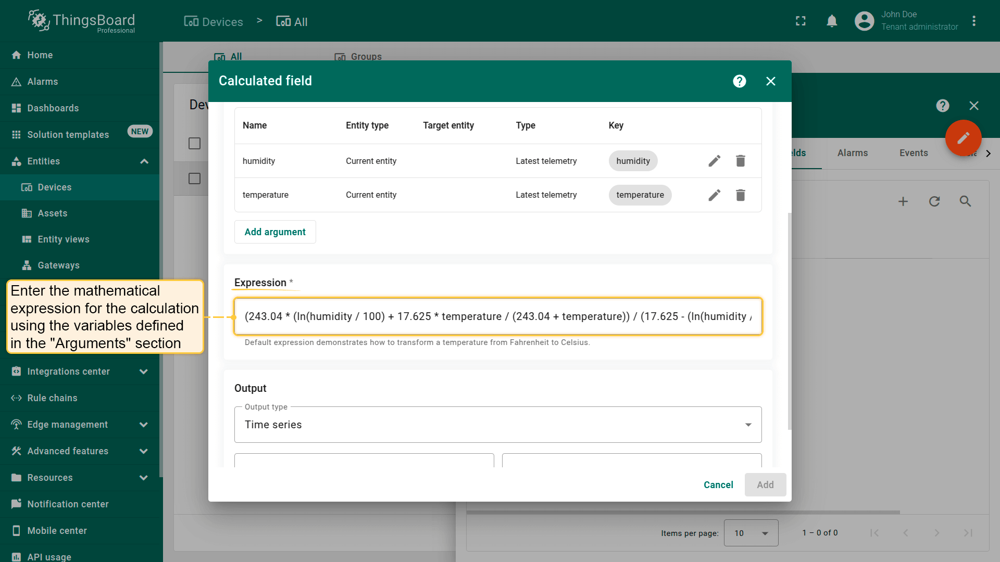1000x562 pixels.
Task: Click the plus icon to add field
Action: (x=903, y=201)
